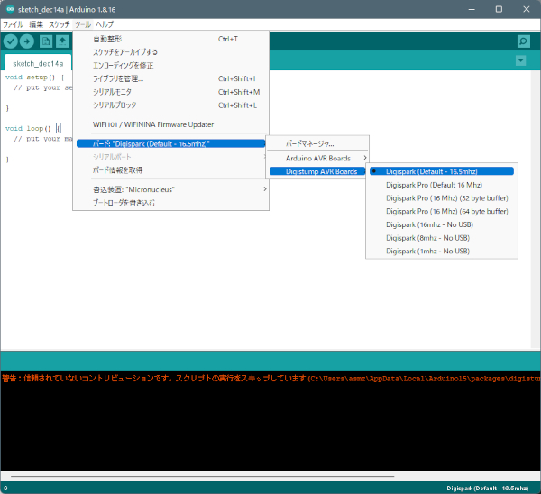This screenshot has height=494, width=541.
Task: Open the ヘルプ menu
Action: click(105, 24)
